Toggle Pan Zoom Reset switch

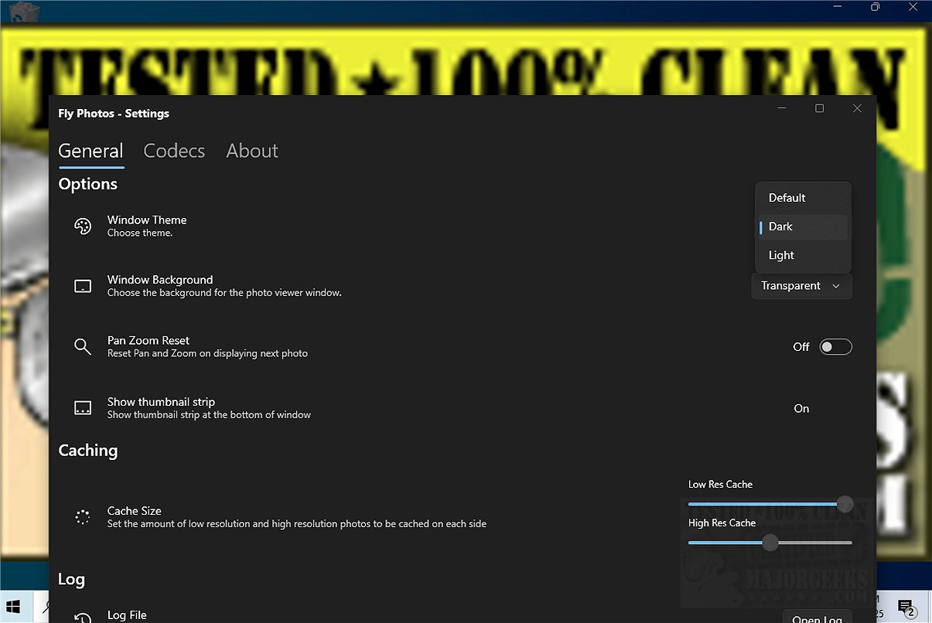[835, 347]
